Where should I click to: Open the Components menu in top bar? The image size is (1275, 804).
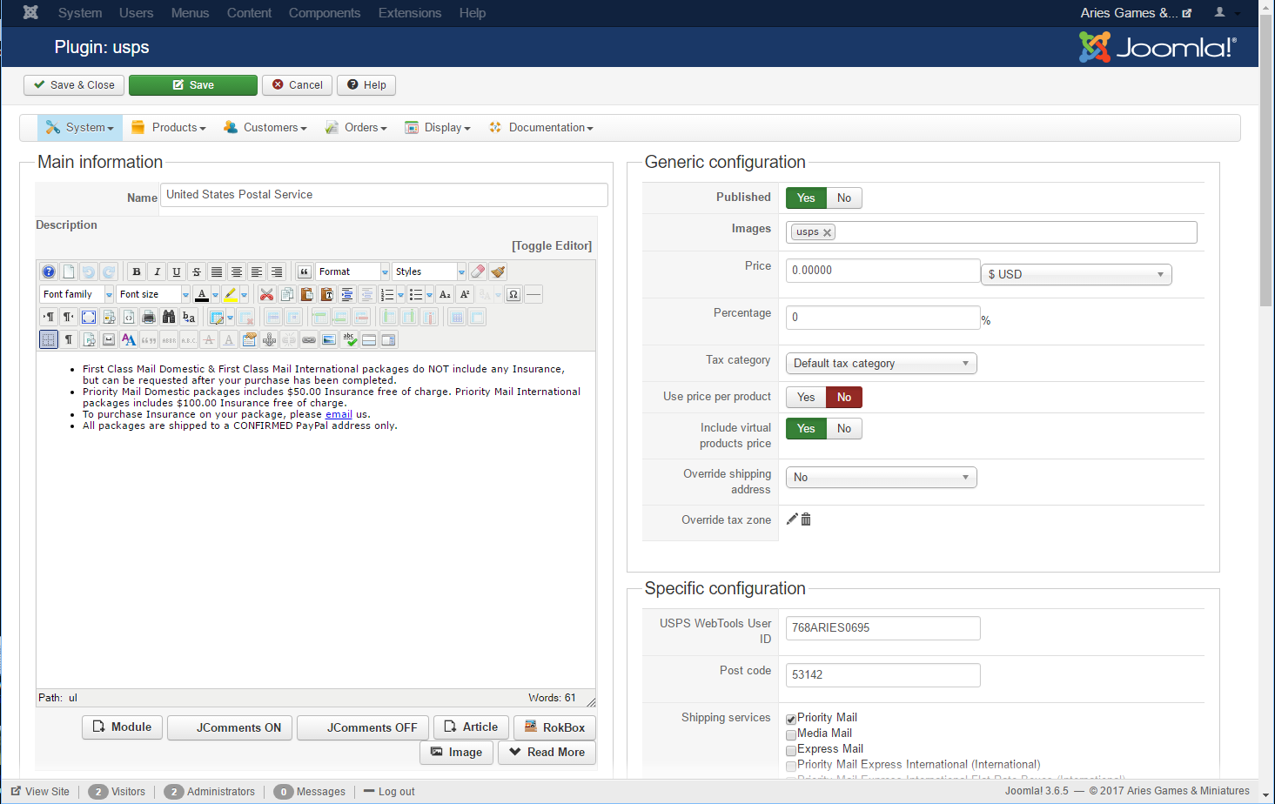pyautogui.click(x=324, y=13)
